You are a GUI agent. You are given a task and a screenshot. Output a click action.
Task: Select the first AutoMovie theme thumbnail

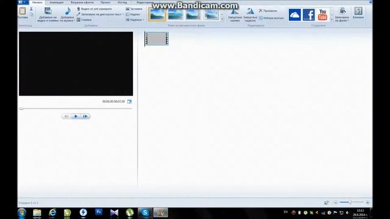pyautogui.click(x=157, y=14)
